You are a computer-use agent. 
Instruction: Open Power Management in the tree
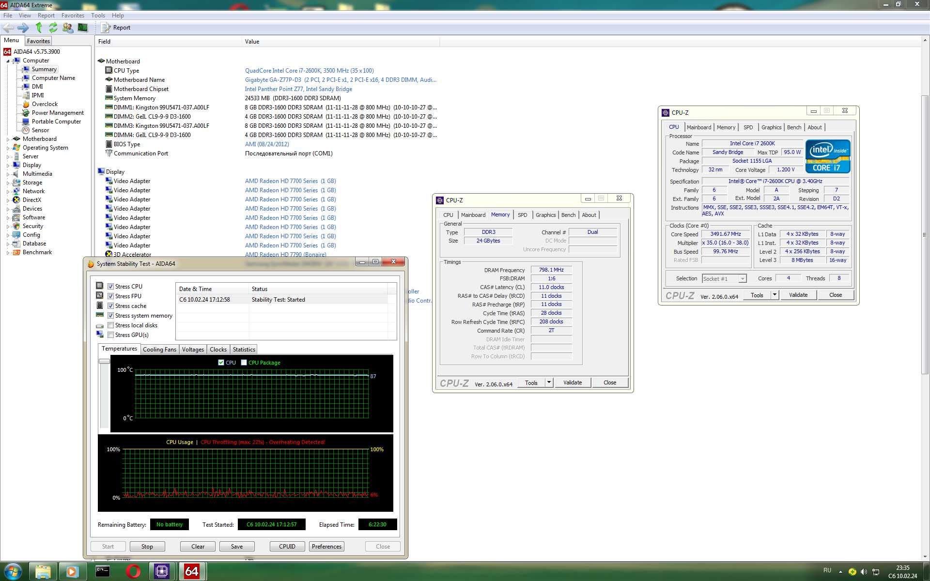click(58, 113)
